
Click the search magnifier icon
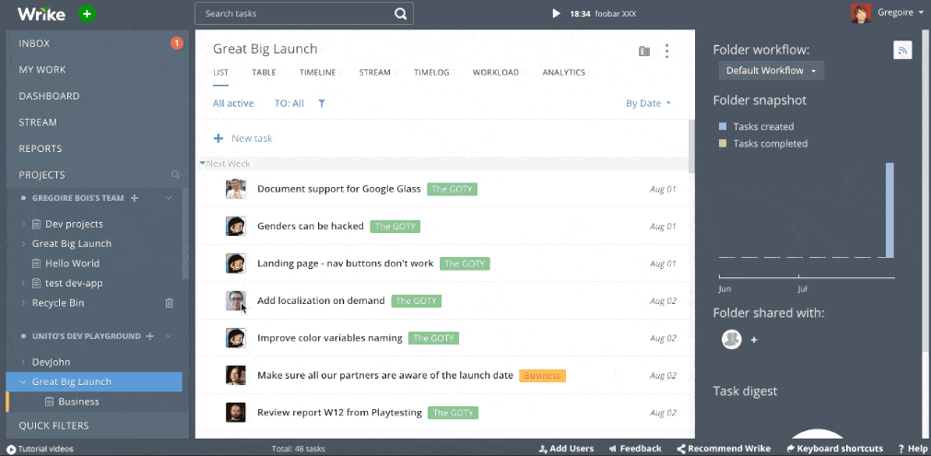pos(401,13)
